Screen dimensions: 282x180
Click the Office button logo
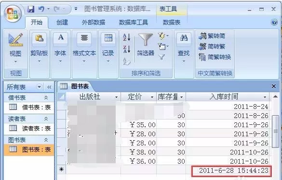[x=13, y=13]
